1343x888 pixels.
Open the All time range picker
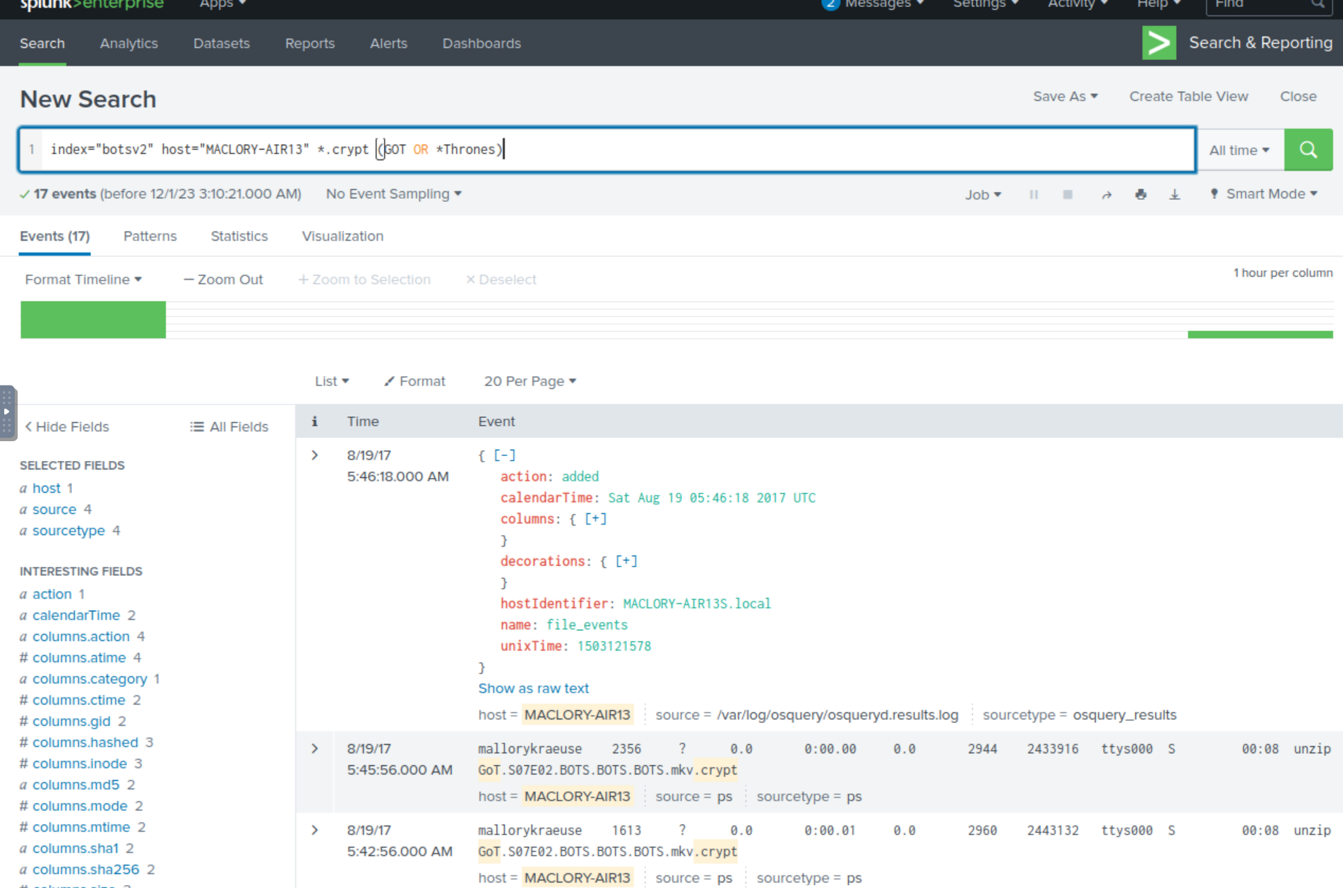point(1239,150)
